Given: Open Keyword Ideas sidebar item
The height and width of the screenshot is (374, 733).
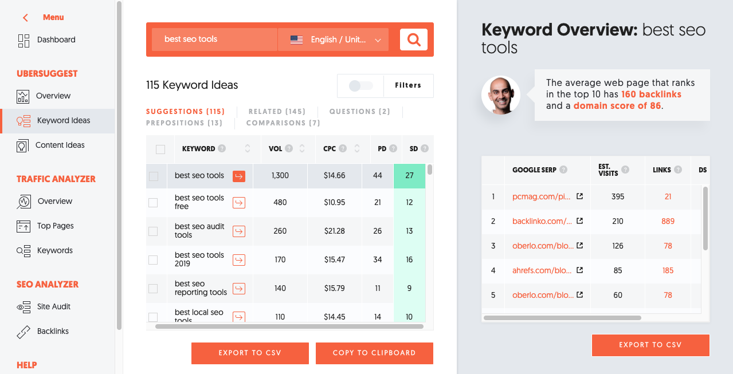Looking at the screenshot, I should pos(57,121).
